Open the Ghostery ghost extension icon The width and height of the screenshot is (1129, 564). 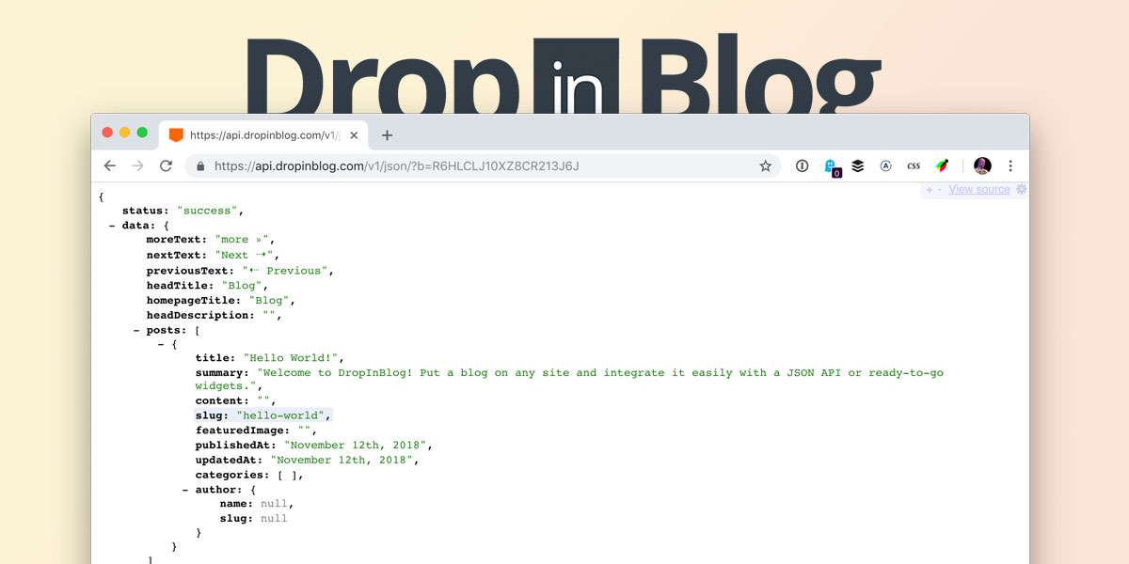[x=831, y=166]
